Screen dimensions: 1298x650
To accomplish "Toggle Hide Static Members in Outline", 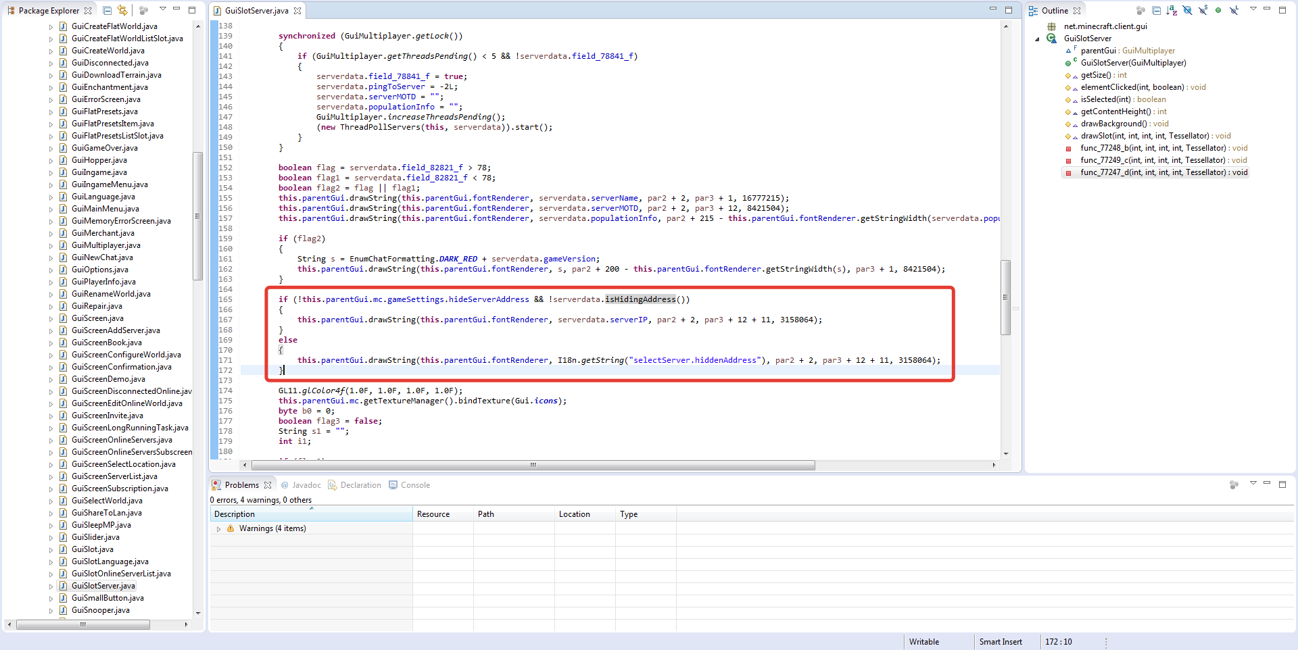I will (1203, 10).
